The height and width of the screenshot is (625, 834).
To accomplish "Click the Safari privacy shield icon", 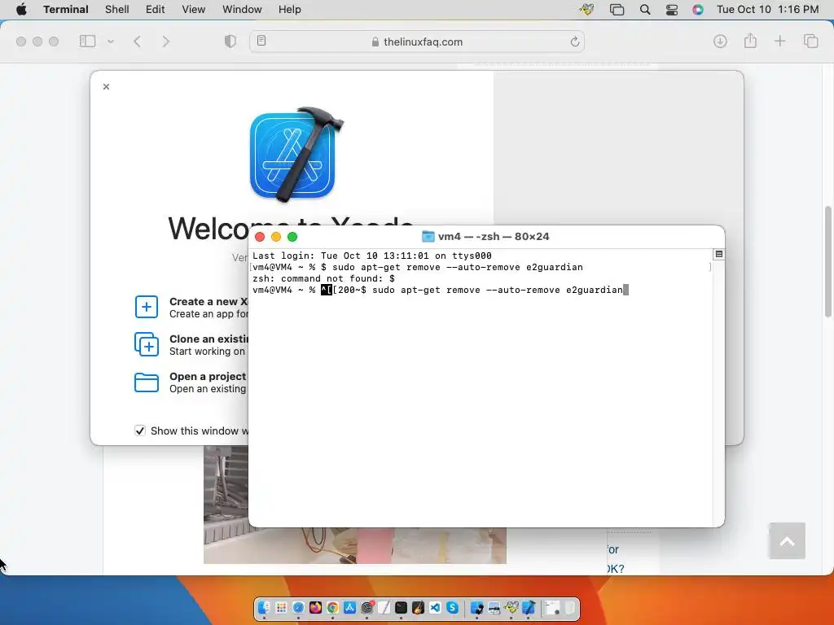I will (230, 41).
